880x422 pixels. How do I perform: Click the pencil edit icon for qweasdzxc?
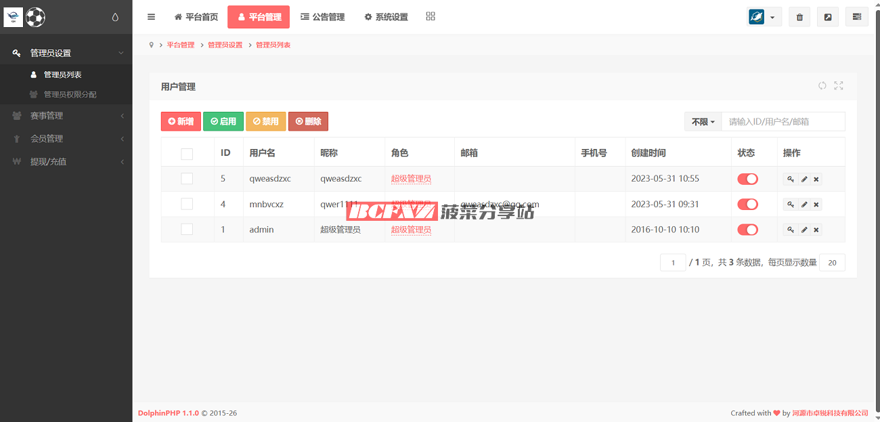pos(804,179)
